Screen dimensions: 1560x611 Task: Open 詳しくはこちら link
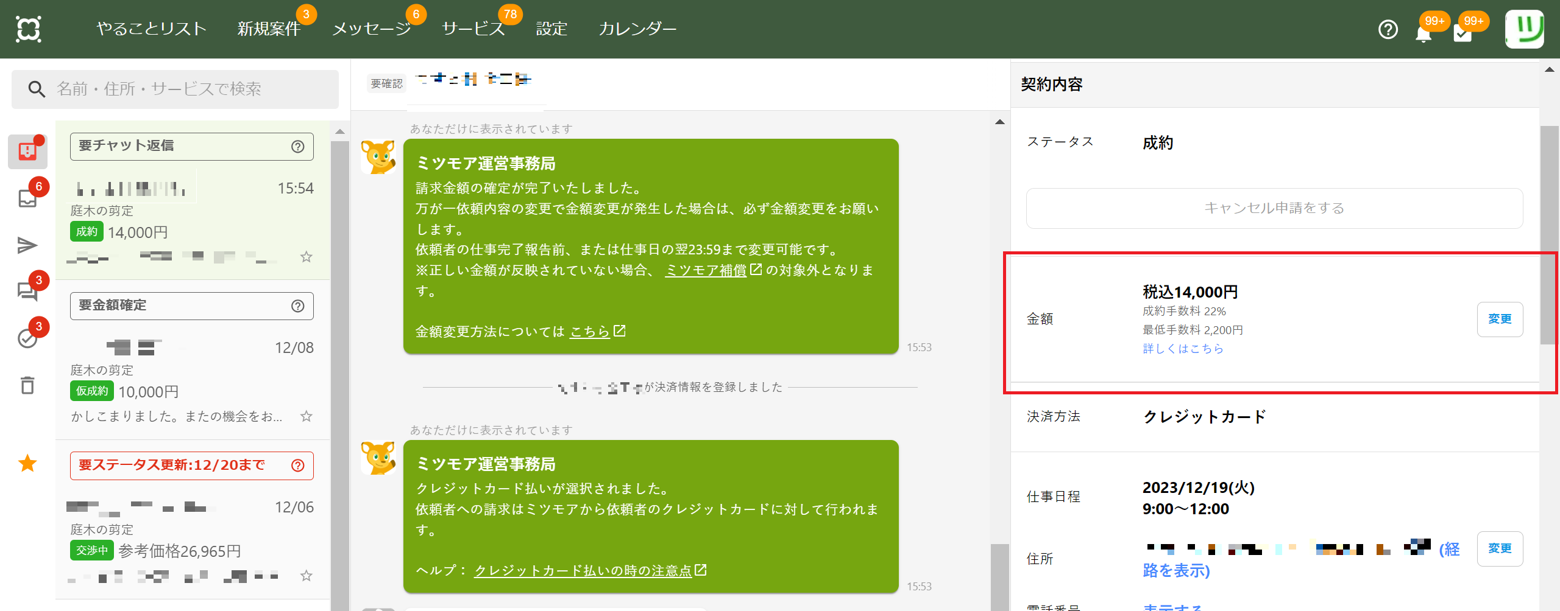(1183, 349)
